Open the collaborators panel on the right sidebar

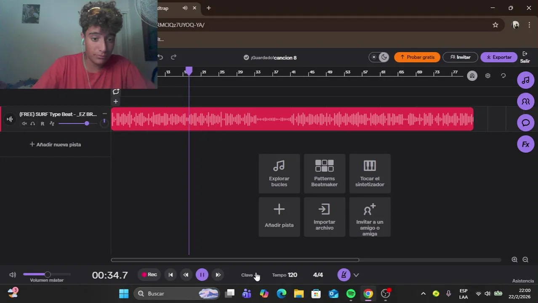525,101
